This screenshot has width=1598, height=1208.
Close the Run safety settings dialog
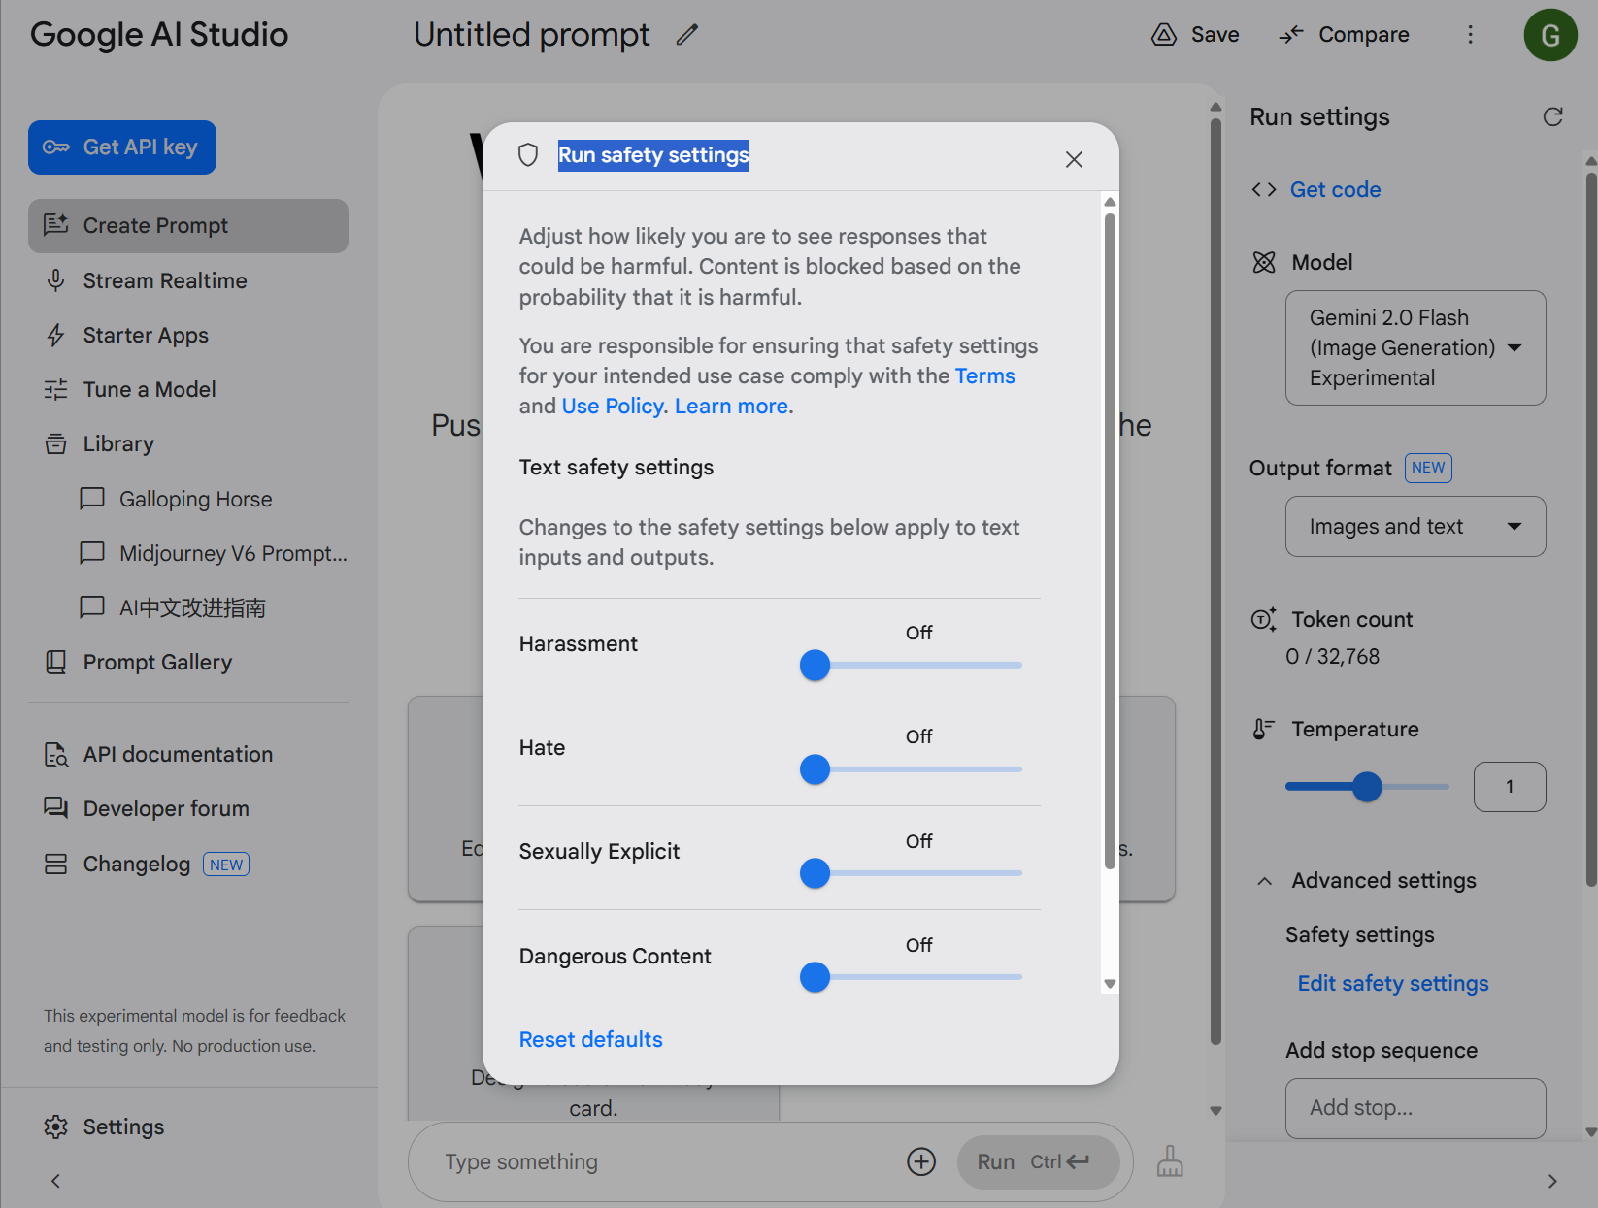point(1074,159)
